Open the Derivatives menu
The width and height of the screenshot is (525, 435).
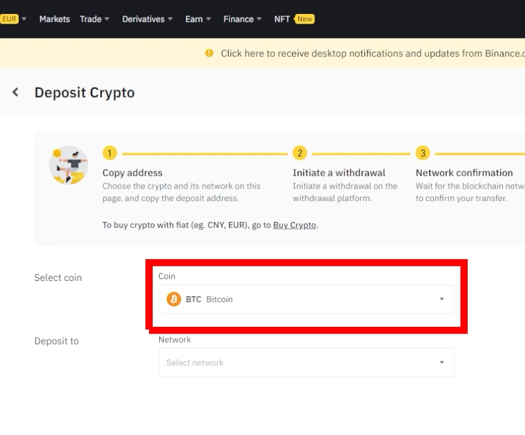(x=147, y=19)
